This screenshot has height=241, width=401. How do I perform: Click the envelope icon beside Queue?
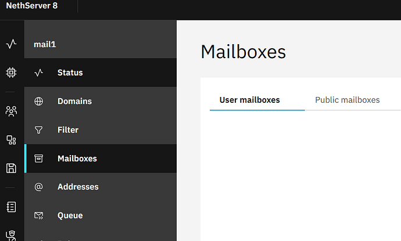coord(39,215)
